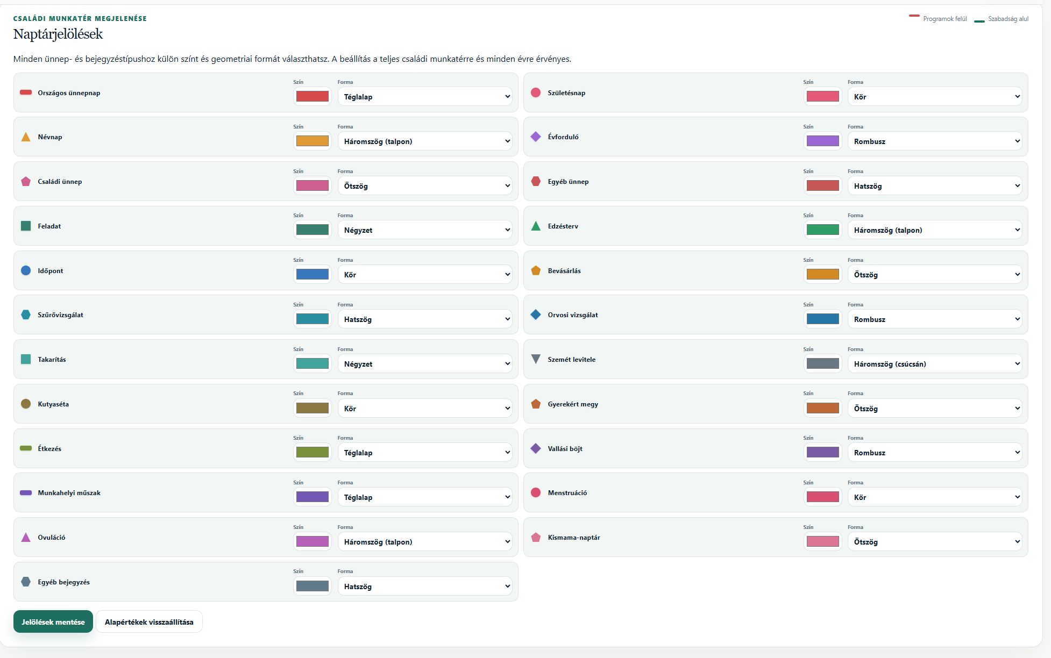
Task: Click the gray inverted triangle beside Szemét levitele
Action: tap(536, 359)
